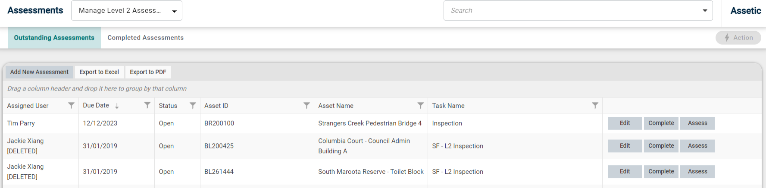Select the Outstanding Assessments tab
766x188 pixels.
[x=54, y=38]
